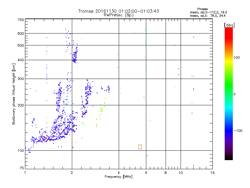This screenshot has width=250, height=188.
Task: Click the plot title 'Tromsø 20161130 01:02:00-01:03:43'
Action: pyautogui.click(x=118, y=11)
